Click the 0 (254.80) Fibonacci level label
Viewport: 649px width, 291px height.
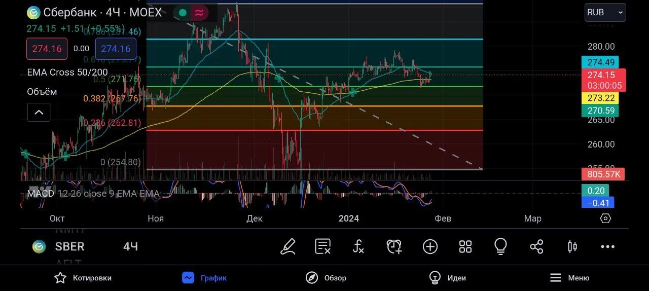(121, 162)
